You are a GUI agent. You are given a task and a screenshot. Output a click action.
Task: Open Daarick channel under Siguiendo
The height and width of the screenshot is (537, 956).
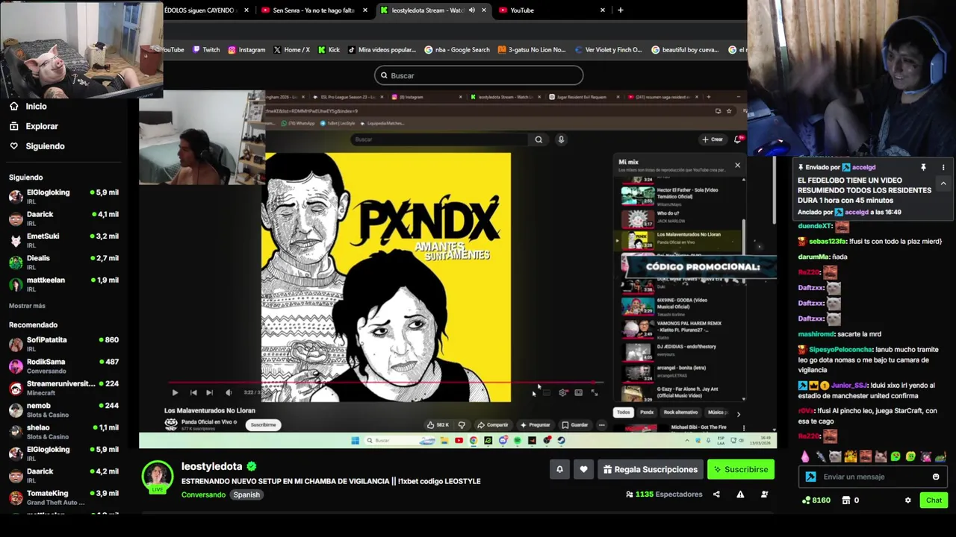tap(64, 218)
